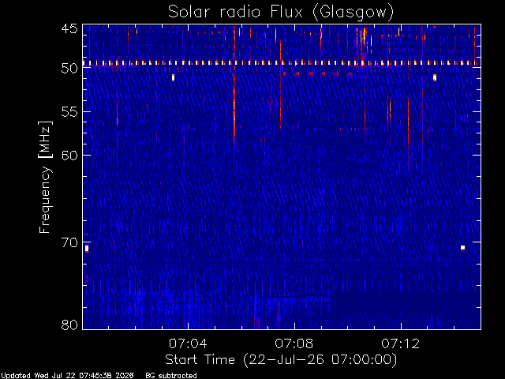The width and height of the screenshot is (505, 379).
Task: Click the 07:12 time axis label
Action: 401,343
